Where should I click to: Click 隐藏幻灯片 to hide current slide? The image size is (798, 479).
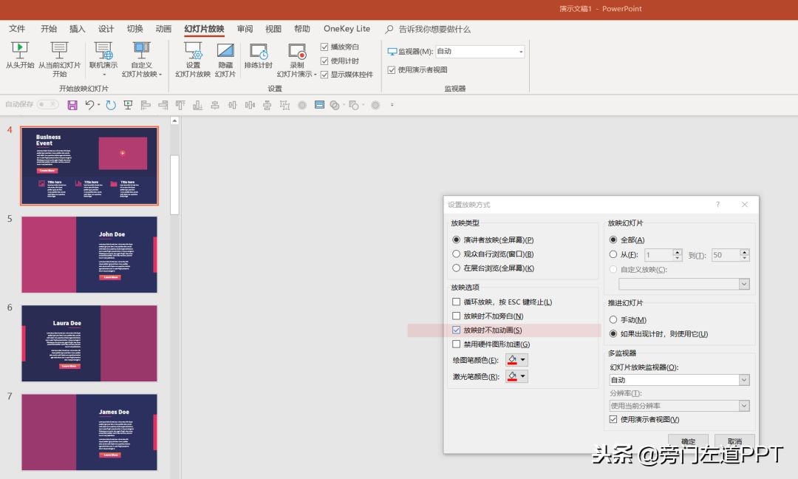click(225, 59)
